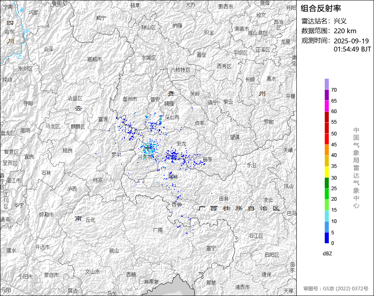Click the 凌云 map label
374x296 pixels.
pos(268,200)
